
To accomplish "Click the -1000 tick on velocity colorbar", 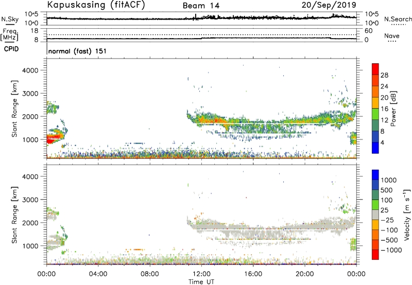I will tap(391, 250).
